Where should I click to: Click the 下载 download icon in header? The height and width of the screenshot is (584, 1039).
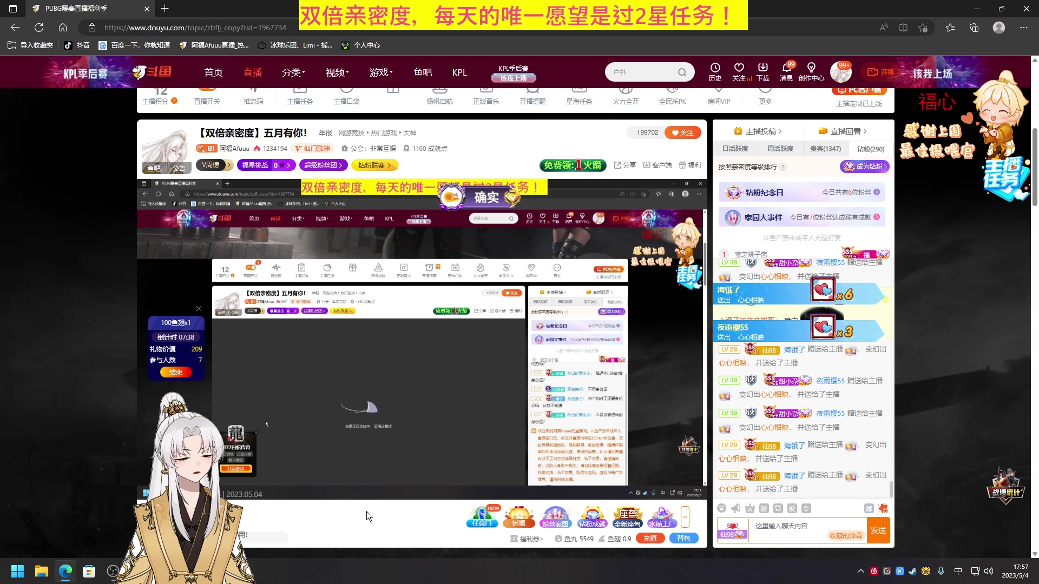(763, 71)
